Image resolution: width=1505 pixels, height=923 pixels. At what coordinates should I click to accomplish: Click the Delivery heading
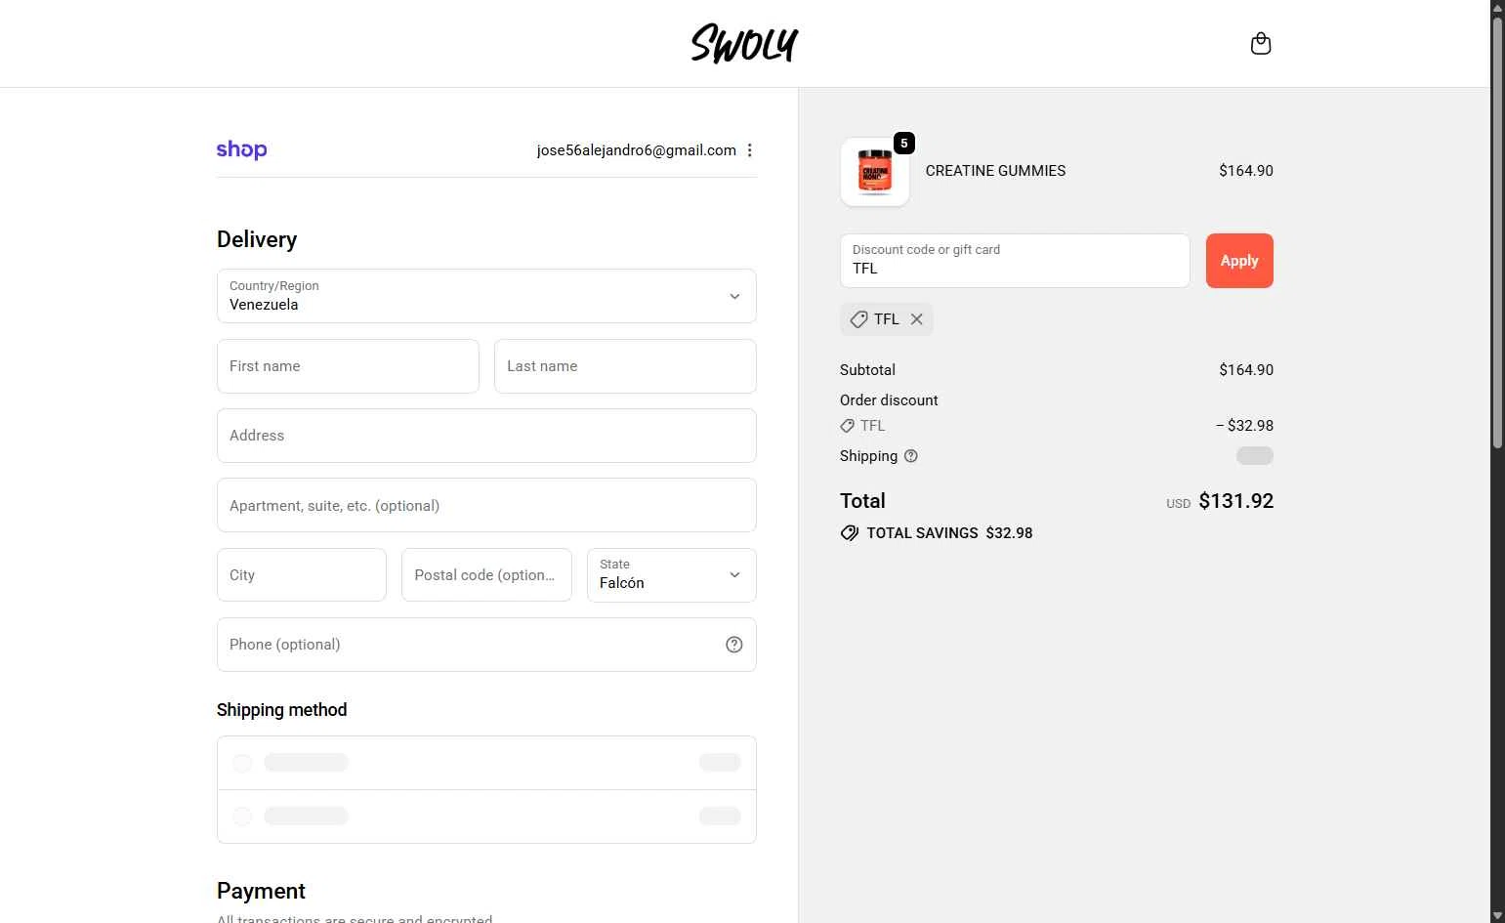click(257, 240)
